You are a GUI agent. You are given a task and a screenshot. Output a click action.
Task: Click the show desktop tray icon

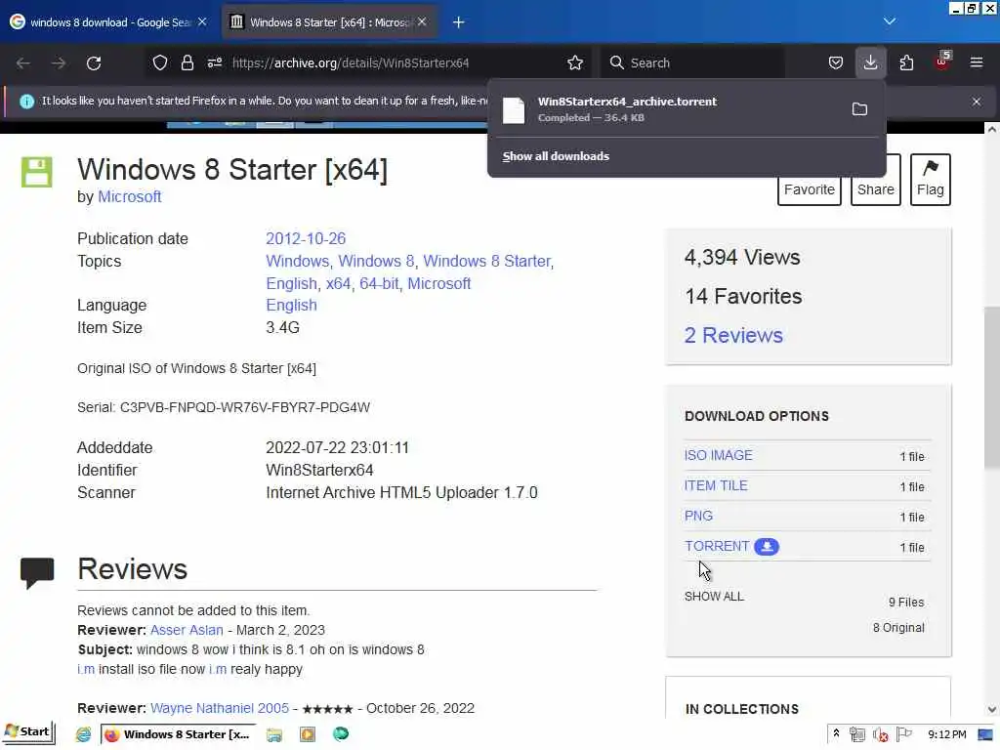985,734
